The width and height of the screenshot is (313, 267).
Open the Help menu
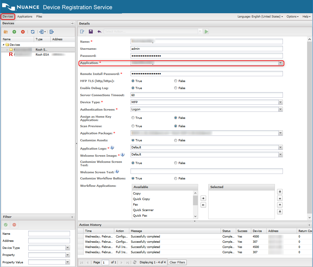click(x=306, y=17)
